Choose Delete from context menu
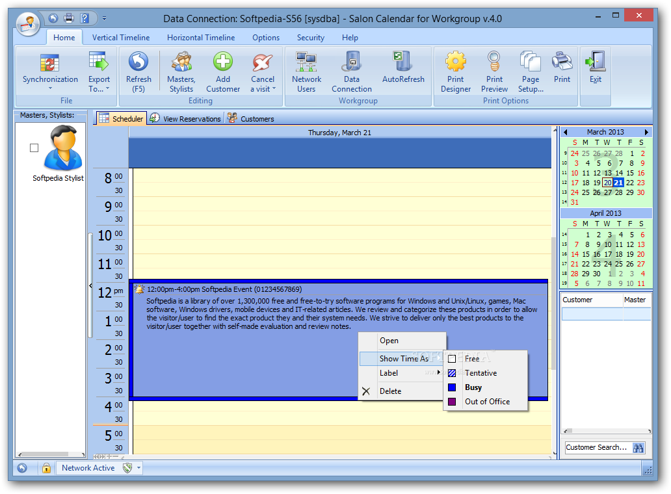The image size is (671, 494). pos(402,391)
